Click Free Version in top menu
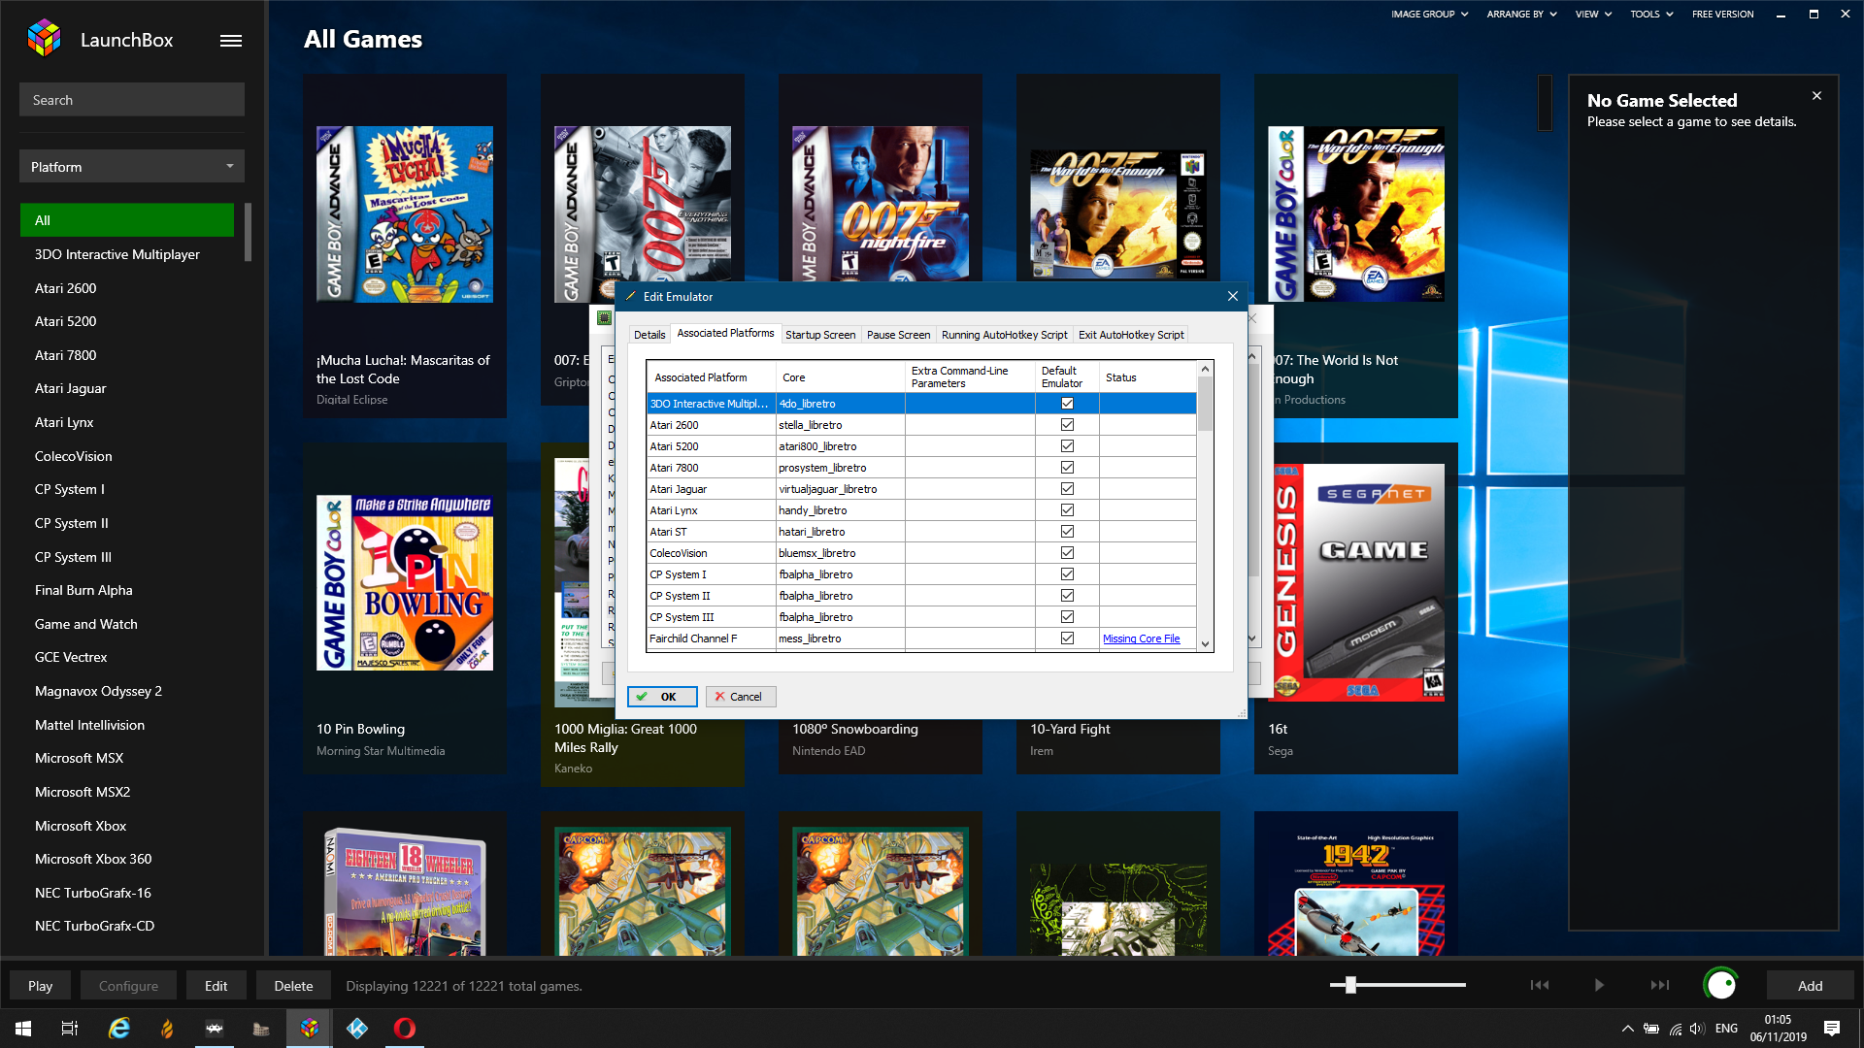Image resolution: width=1864 pixels, height=1048 pixels. [1722, 15]
